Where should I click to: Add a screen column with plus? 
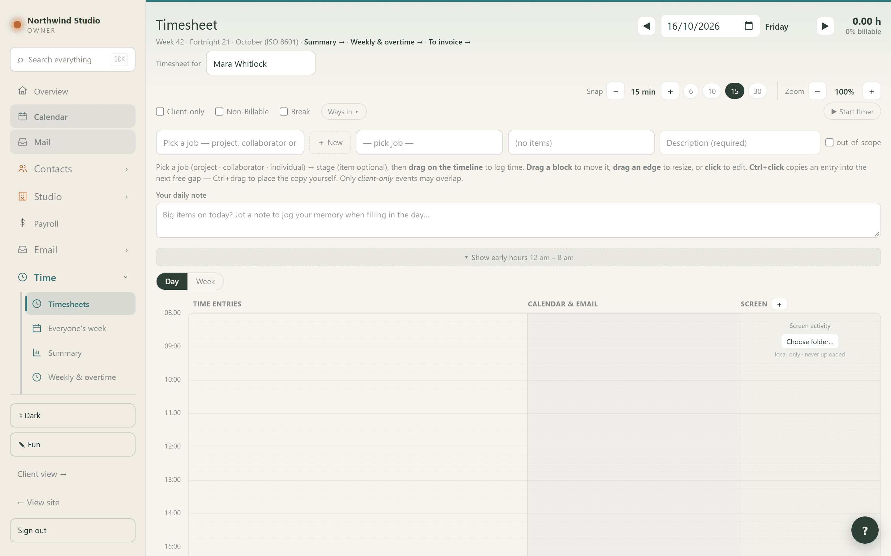(779, 304)
